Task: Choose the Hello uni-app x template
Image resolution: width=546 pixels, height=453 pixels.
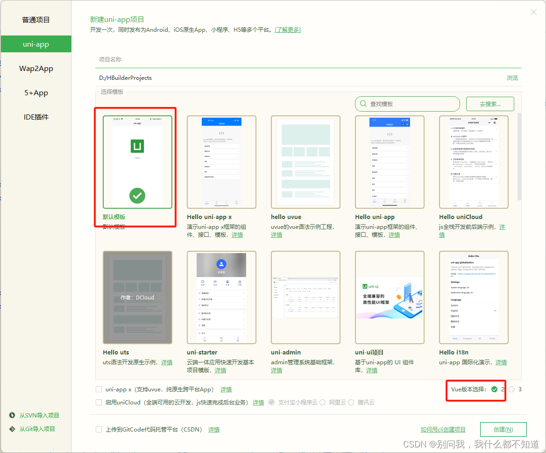Action: point(221,162)
